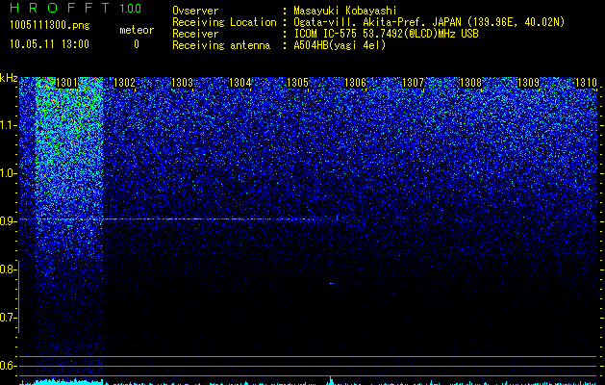Click the filename 1005111300.png
The height and width of the screenshot is (385, 605).
pos(50,26)
